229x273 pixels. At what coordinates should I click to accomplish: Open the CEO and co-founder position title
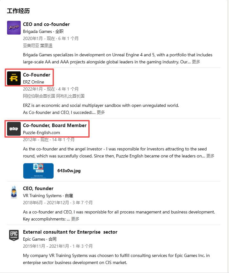tap(46, 24)
